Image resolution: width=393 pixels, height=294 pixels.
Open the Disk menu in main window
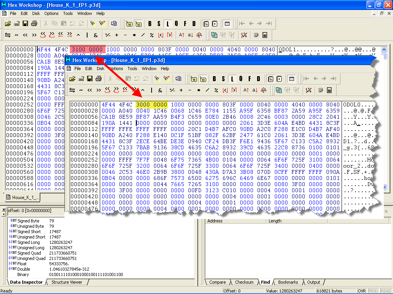tap(36, 13)
